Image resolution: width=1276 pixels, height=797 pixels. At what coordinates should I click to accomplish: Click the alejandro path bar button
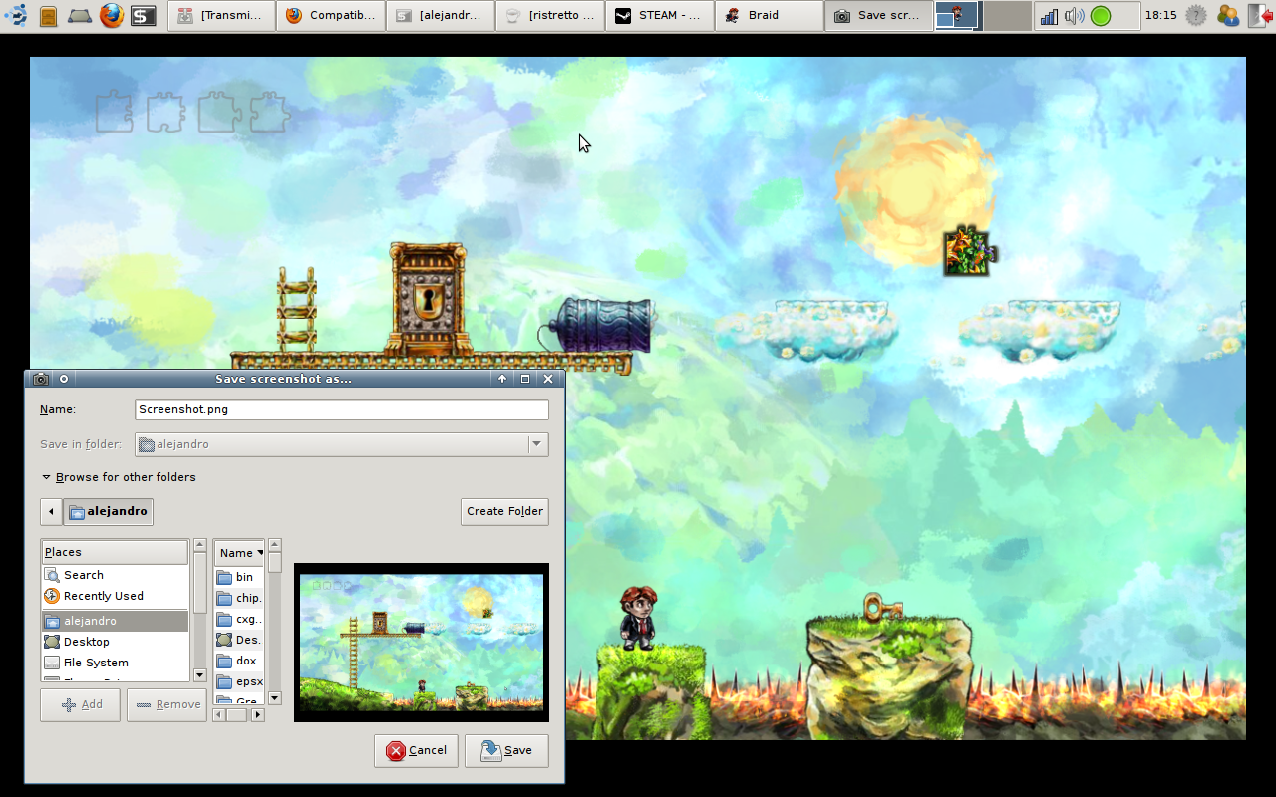(x=108, y=511)
